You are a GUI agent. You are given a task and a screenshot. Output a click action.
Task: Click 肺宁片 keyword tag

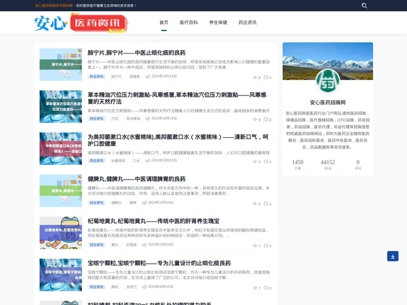click(116, 76)
